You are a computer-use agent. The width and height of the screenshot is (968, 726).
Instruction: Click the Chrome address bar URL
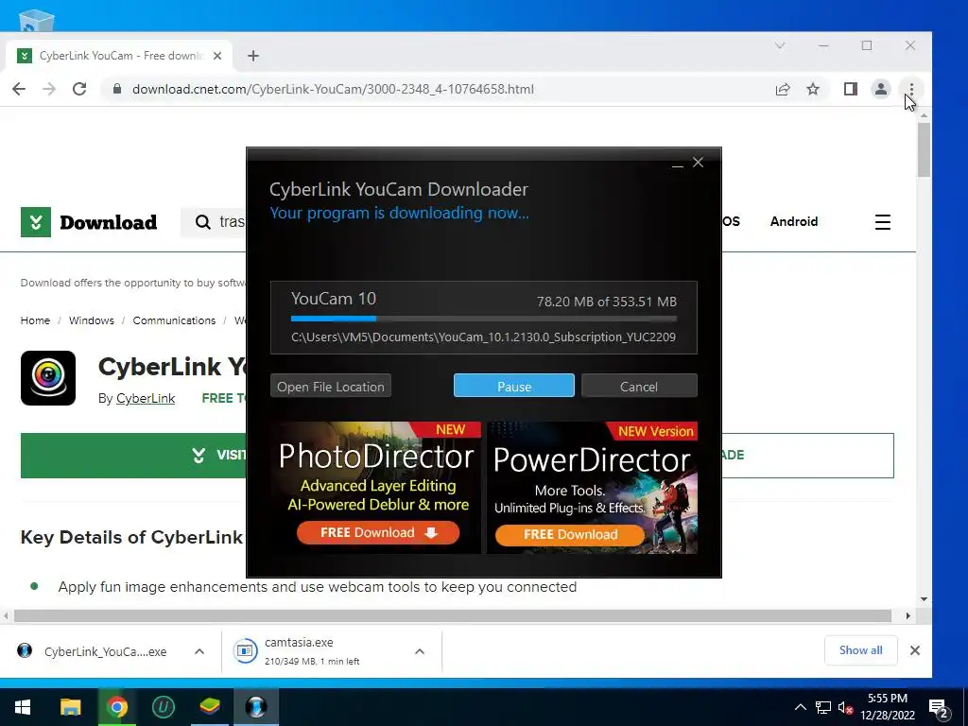(333, 89)
